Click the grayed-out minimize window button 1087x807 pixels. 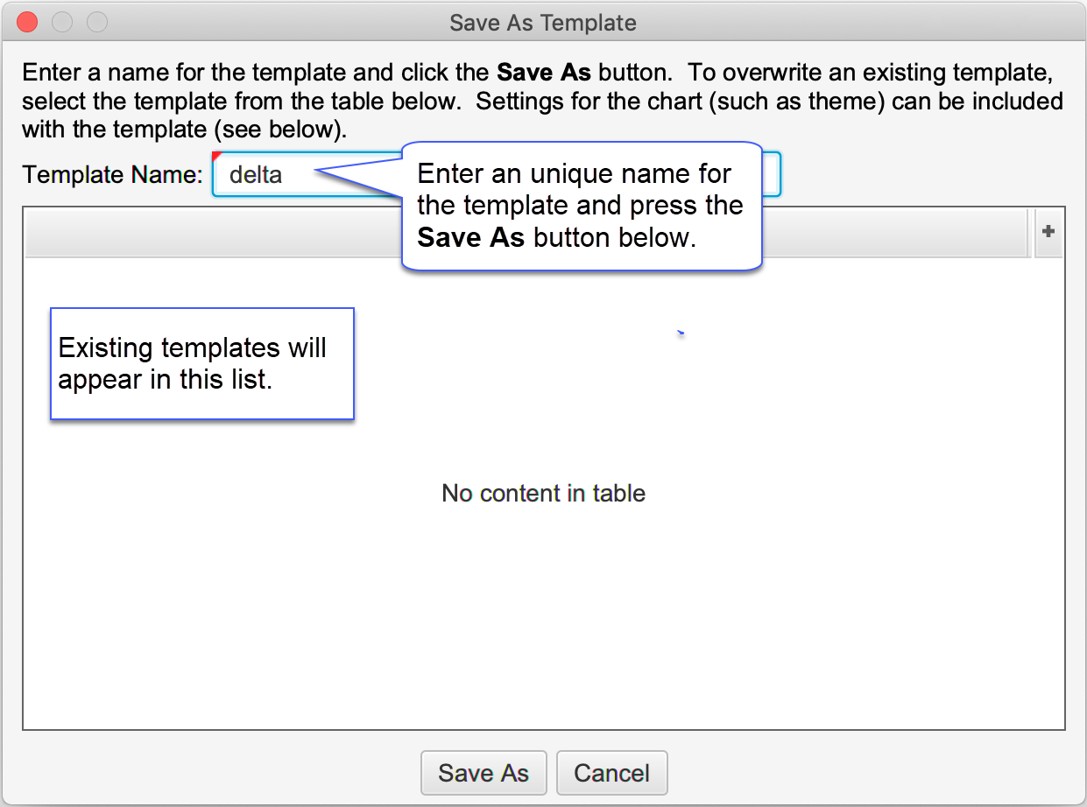[x=62, y=22]
